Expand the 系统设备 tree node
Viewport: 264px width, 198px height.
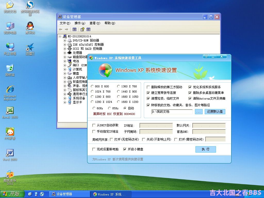pos(65,98)
